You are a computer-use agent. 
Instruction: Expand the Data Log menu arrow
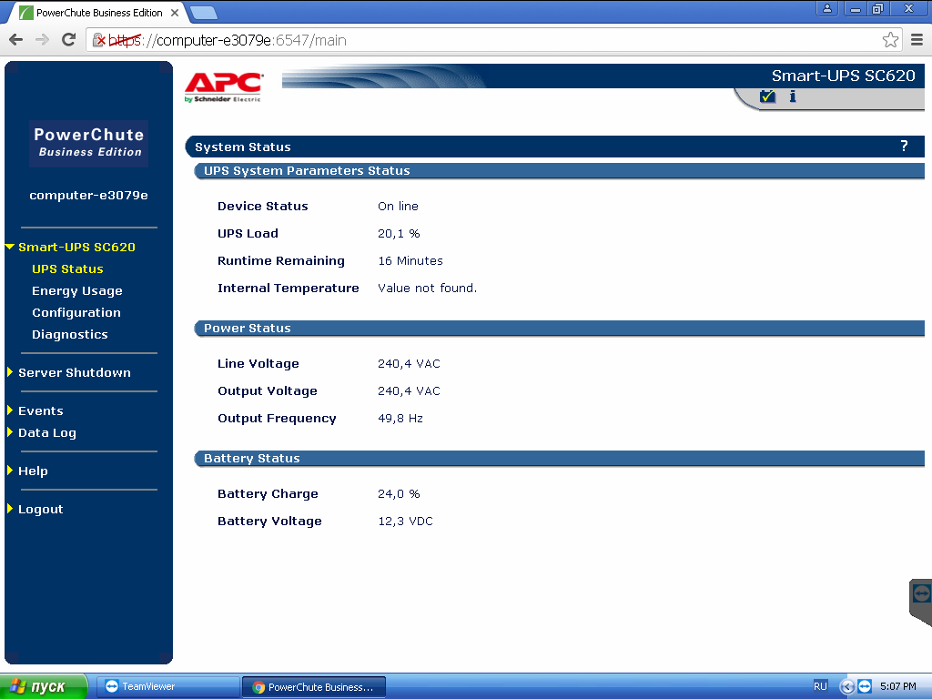pyautogui.click(x=9, y=432)
